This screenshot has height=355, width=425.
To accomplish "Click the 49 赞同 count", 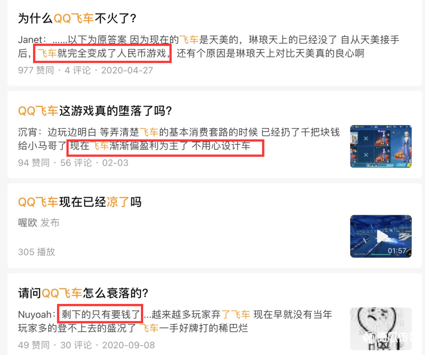I will (34, 345).
